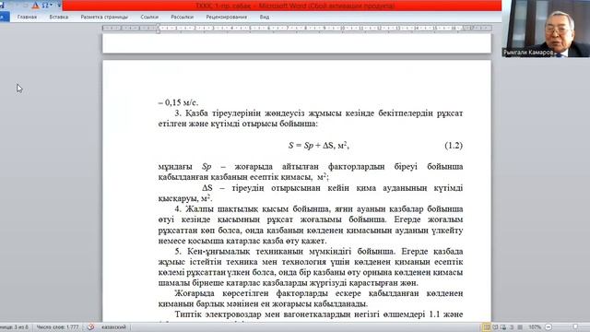Open the Ссылки ribbon tab
The image size is (590, 332).
149,17
